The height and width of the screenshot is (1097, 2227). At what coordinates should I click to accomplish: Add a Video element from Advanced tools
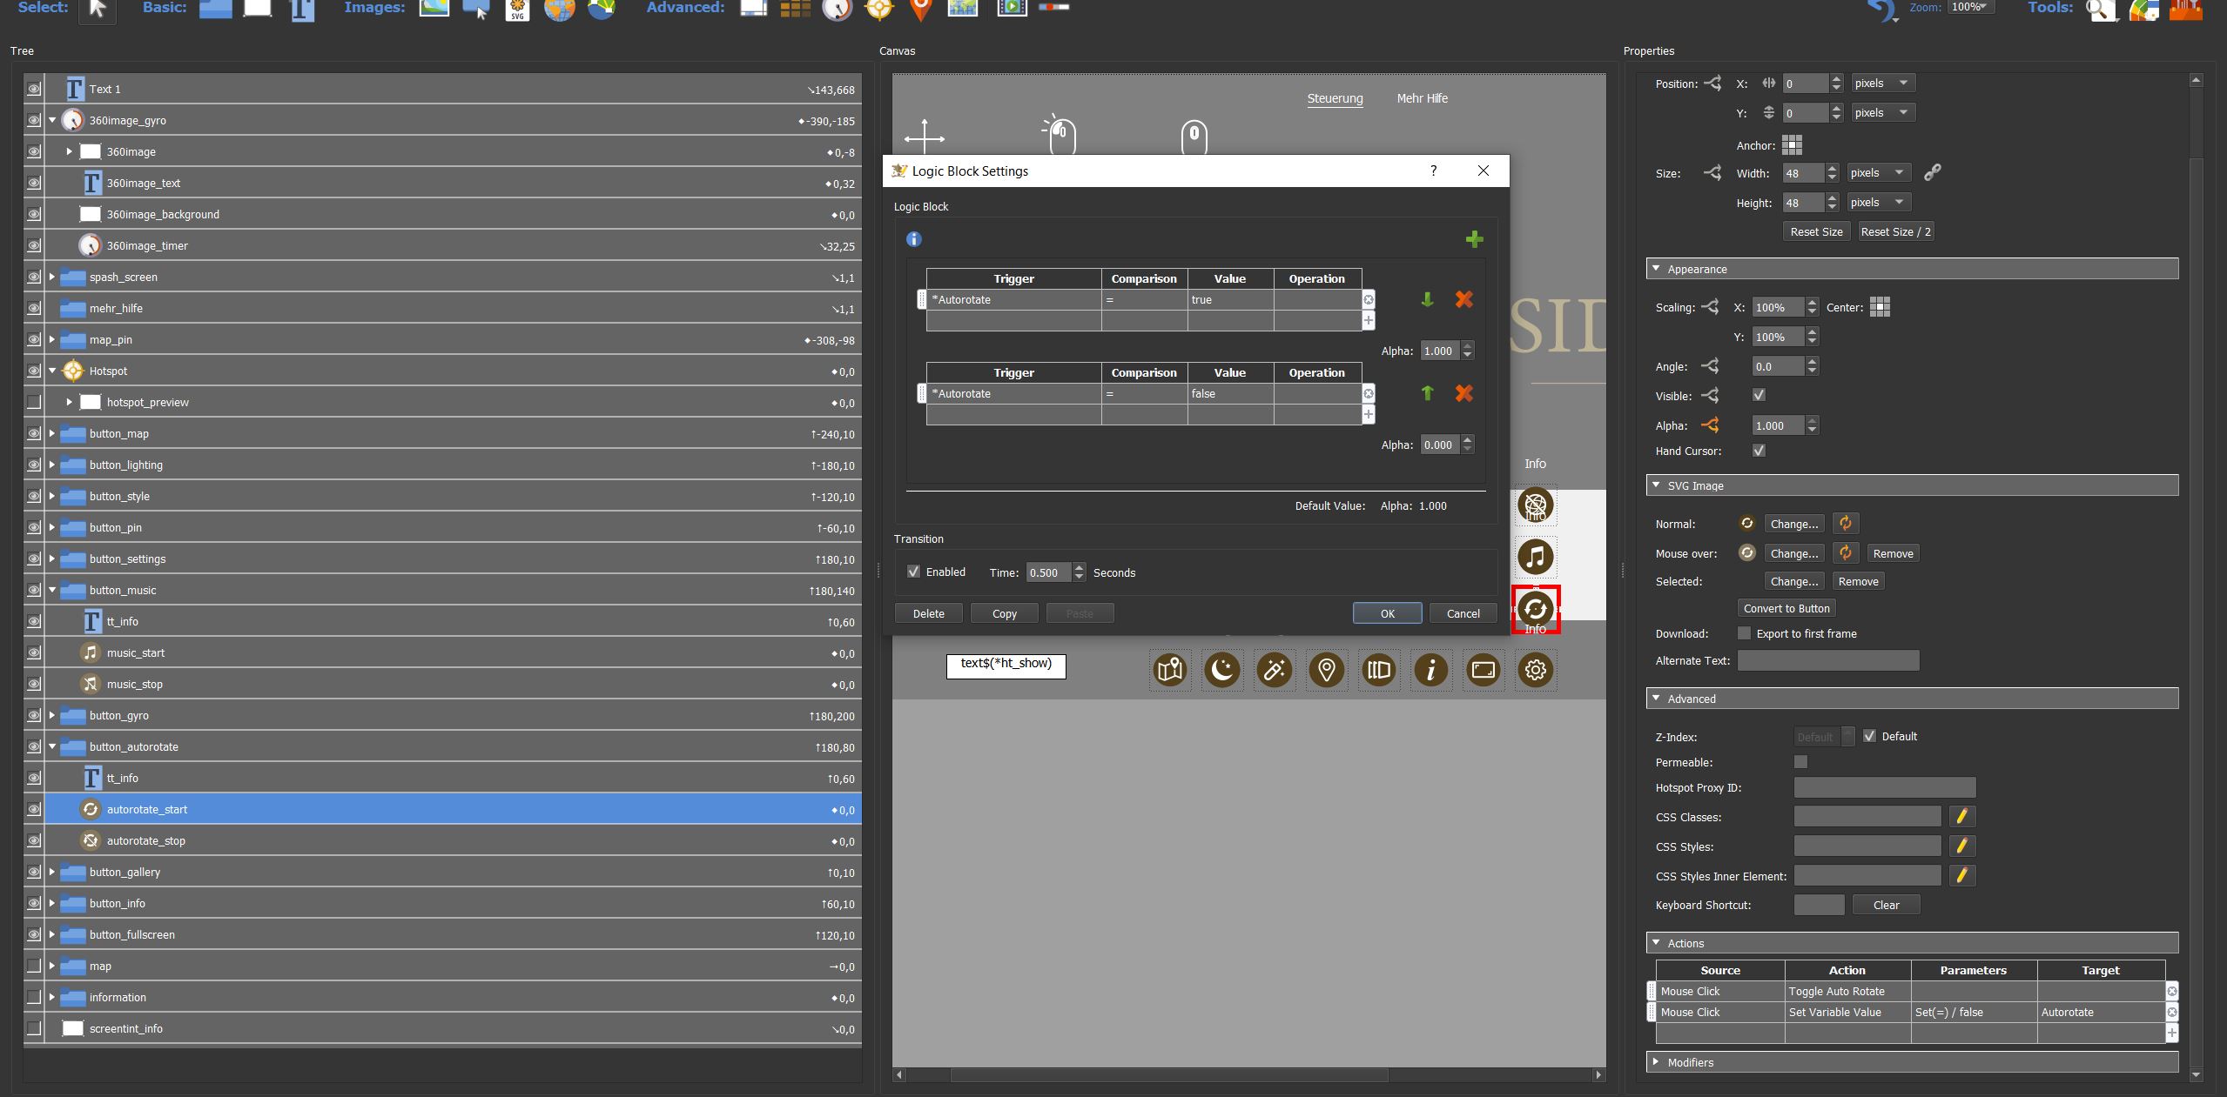click(x=1012, y=8)
